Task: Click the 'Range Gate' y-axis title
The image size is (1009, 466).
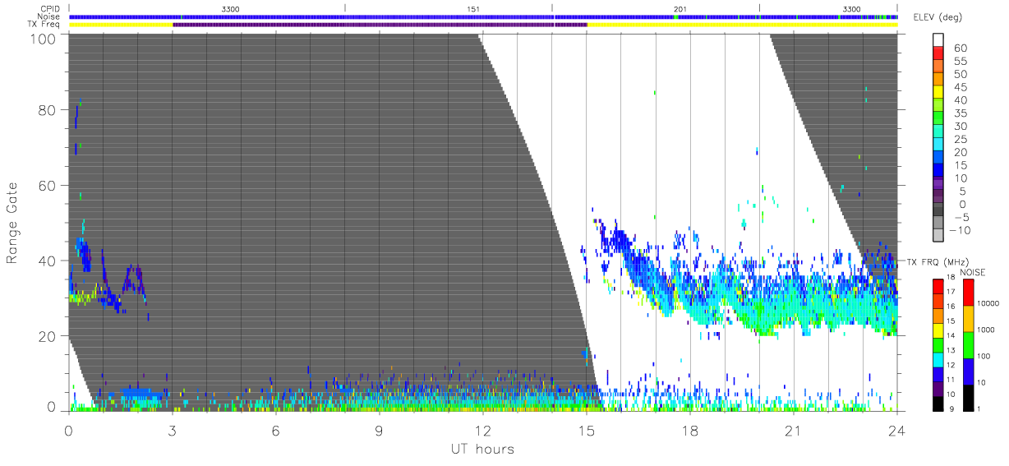Action: coord(12,223)
